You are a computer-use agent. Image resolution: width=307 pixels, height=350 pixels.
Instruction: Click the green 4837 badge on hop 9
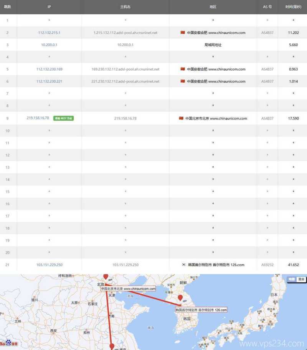[63, 118]
